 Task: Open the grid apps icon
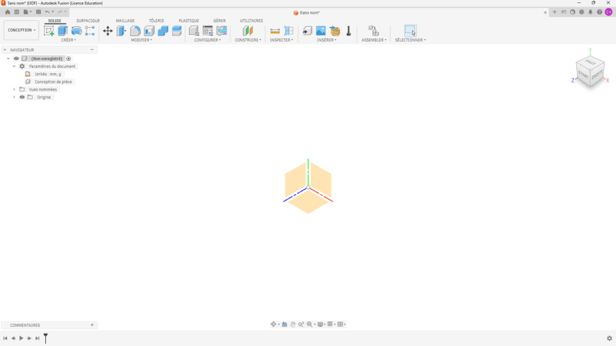(x=16, y=12)
